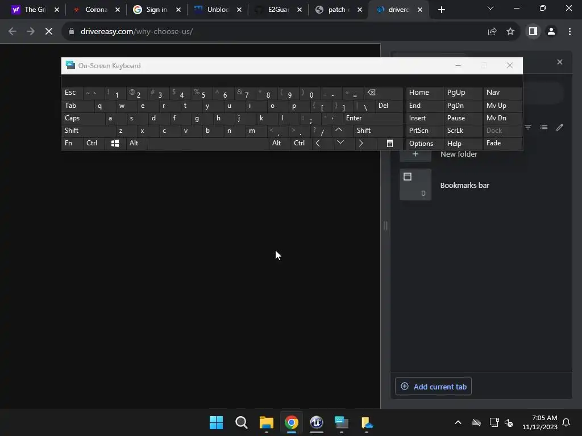Toggle ScrLk key on On-Screen Keyboard
The width and height of the screenshot is (582, 436).
[x=463, y=131]
